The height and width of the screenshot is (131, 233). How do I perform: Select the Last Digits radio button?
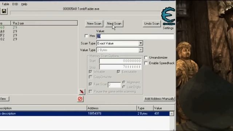(124, 87)
